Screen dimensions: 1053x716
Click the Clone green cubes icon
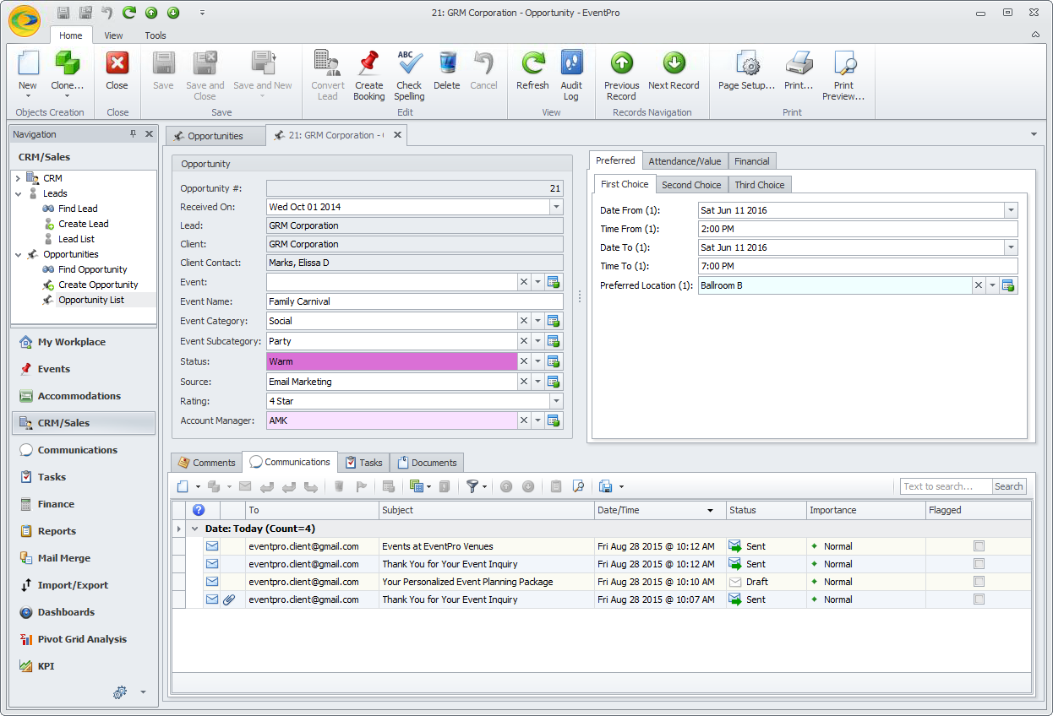[x=68, y=64]
